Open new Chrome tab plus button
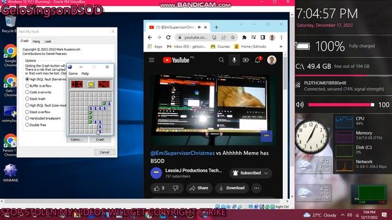 216,27
